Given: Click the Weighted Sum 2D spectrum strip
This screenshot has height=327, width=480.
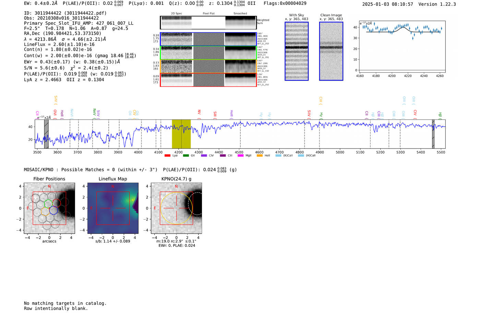Looking at the screenshot, I should [208, 23].
